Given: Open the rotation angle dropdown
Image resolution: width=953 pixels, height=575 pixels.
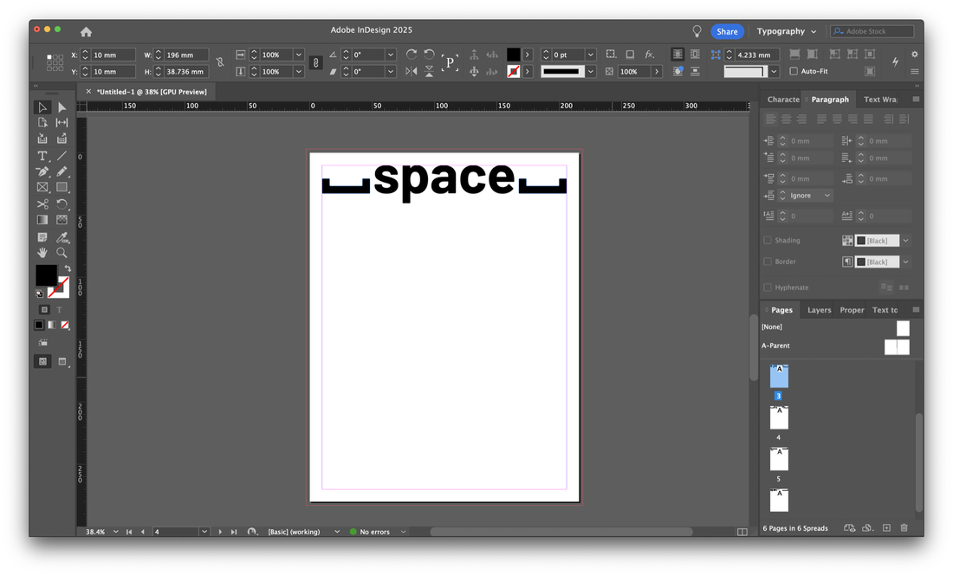Looking at the screenshot, I should click(390, 55).
